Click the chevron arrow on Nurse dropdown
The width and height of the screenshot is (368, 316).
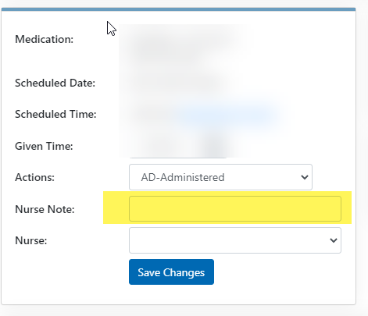334,240
